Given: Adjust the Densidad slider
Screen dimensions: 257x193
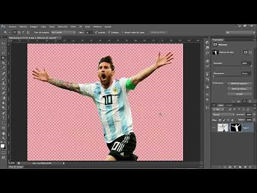Looking at the screenshot, I should (x=232, y=66).
